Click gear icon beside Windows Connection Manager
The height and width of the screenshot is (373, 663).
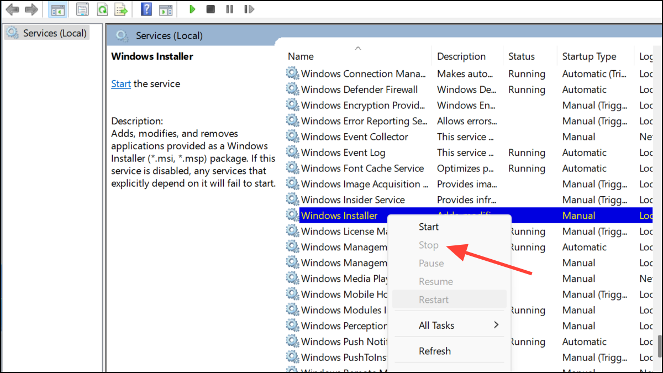coord(292,73)
